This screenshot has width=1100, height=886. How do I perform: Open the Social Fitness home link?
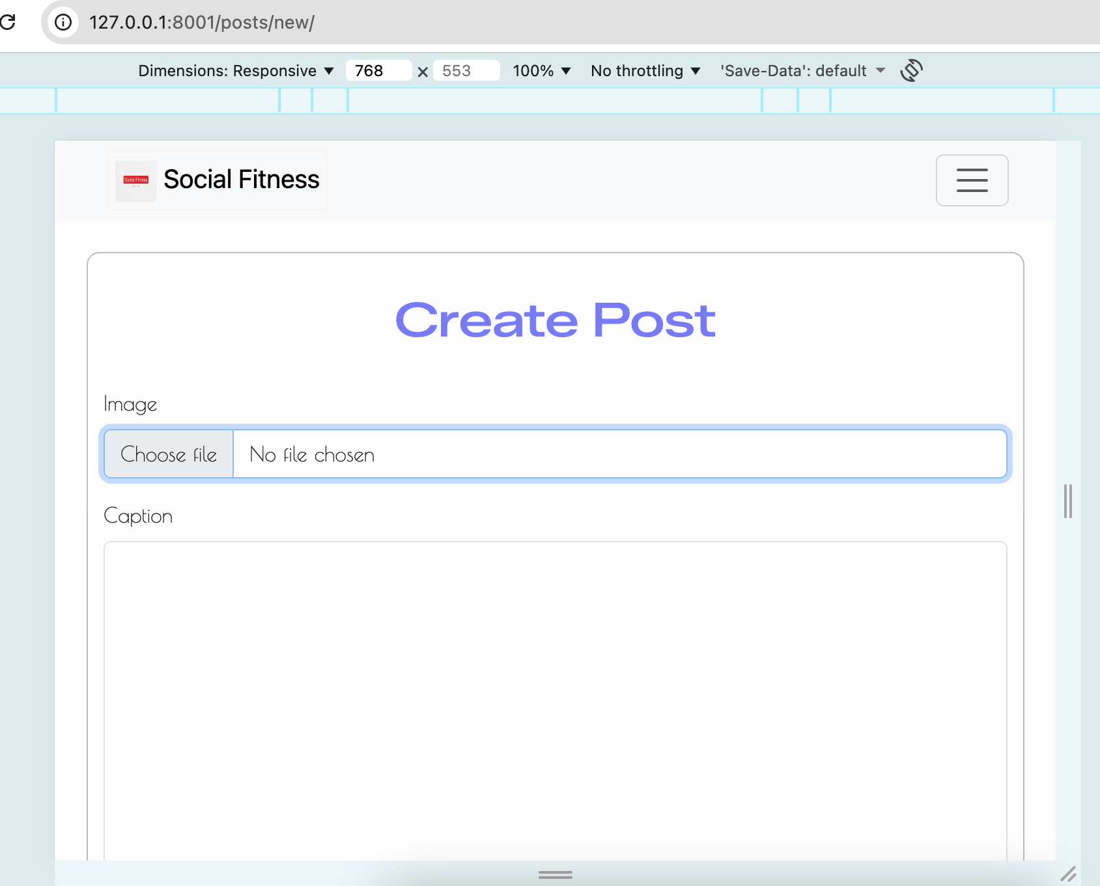click(x=241, y=180)
